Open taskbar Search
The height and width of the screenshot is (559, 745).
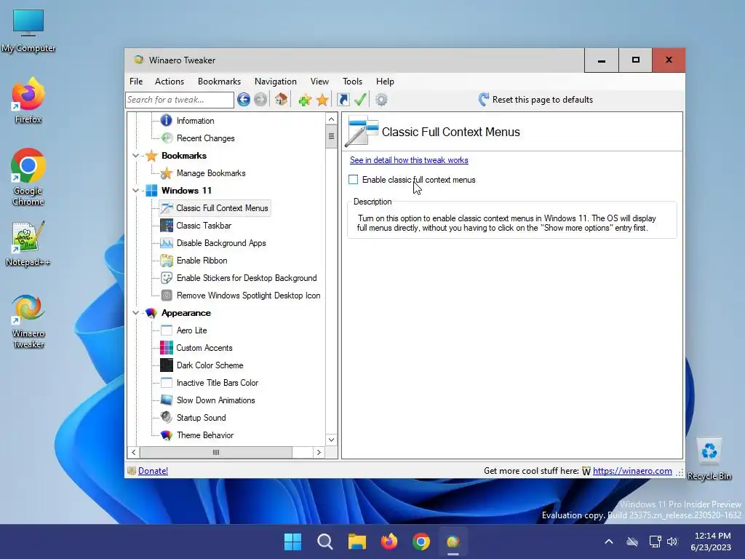tap(325, 542)
